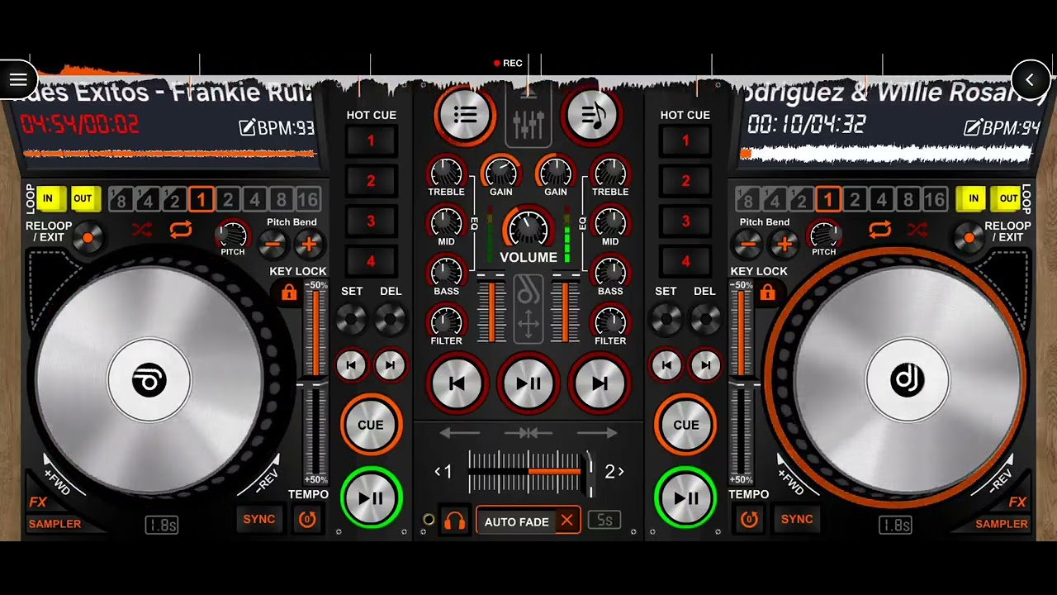Image resolution: width=1057 pixels, height=595 pixels.
Task: Open the equalizer sliders panel icon
Action: pyautogui.click(x=528, y=121)
